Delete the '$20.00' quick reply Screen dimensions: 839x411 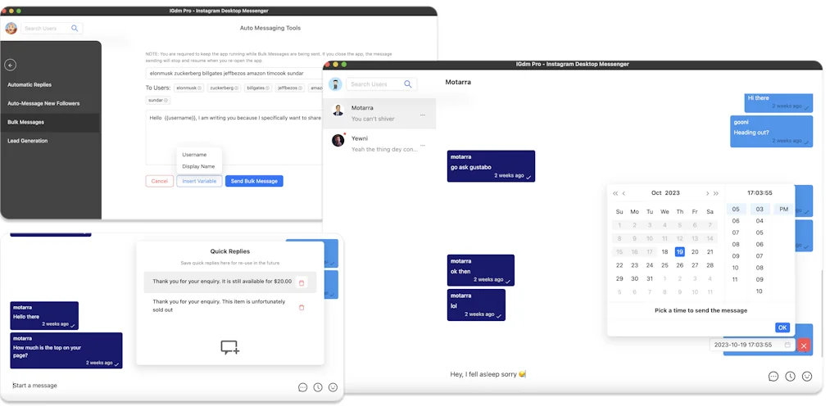coord(302,282)
